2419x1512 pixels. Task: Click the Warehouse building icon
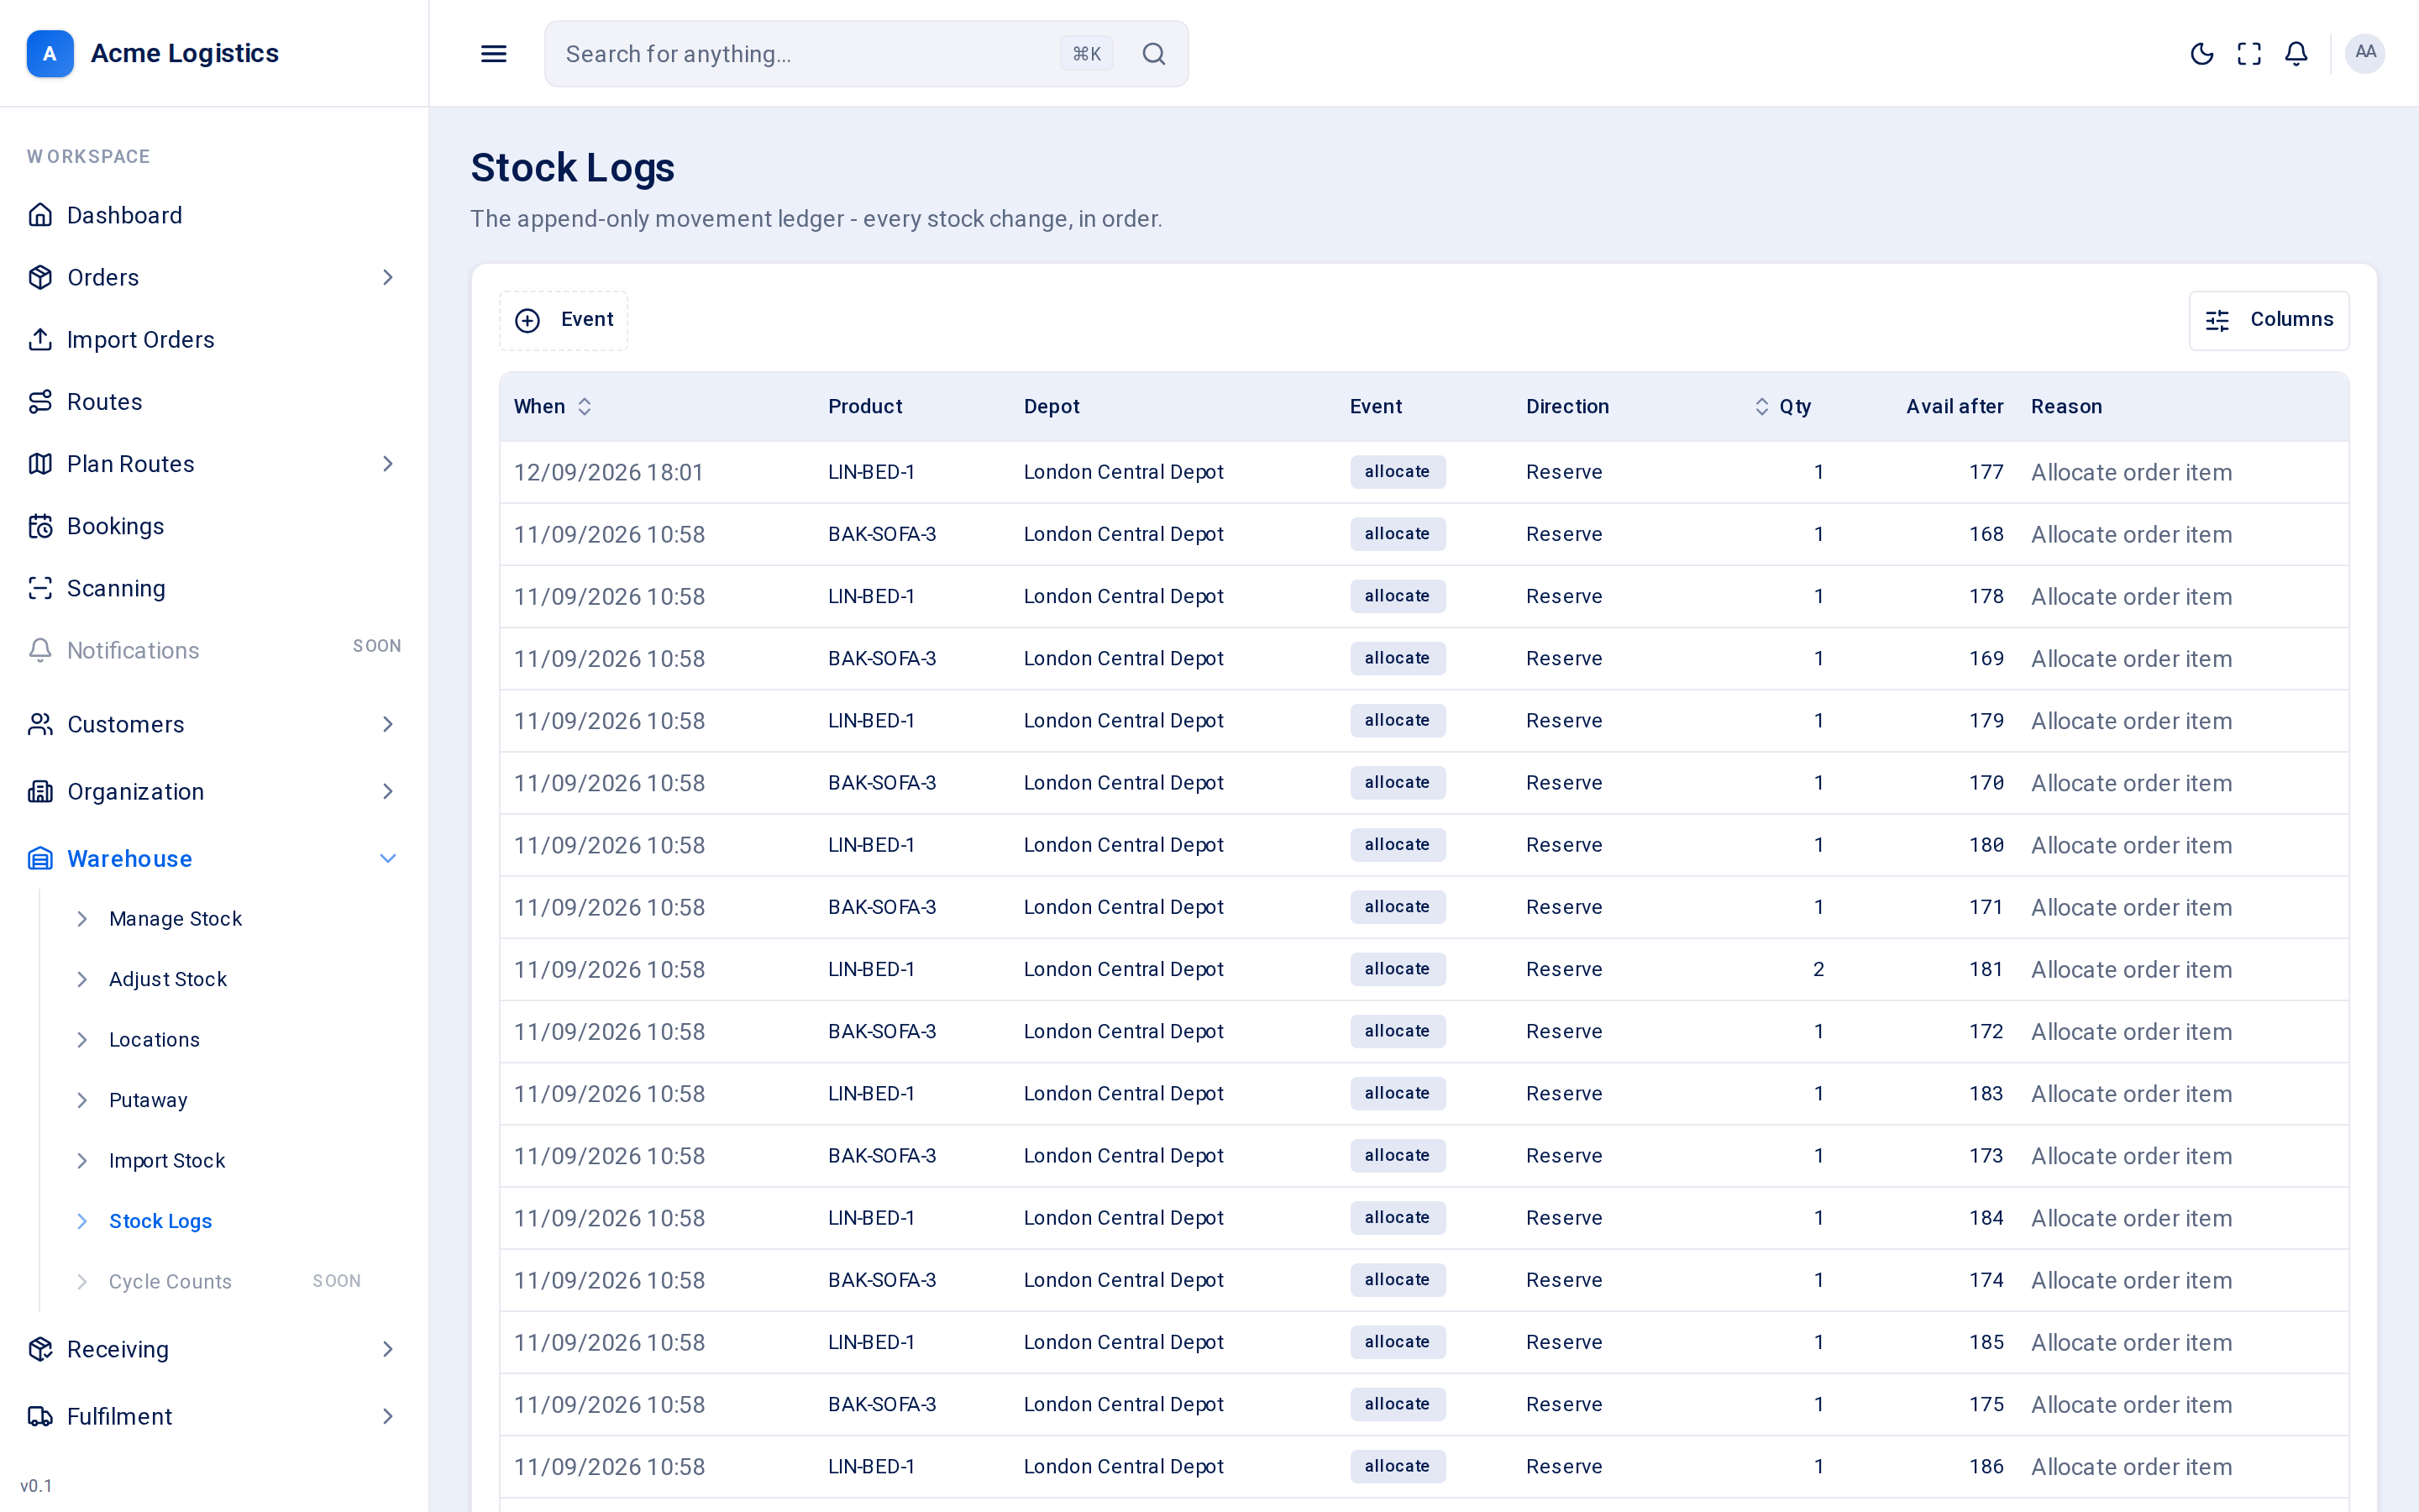pyautogui.click(x=40, y=858)
